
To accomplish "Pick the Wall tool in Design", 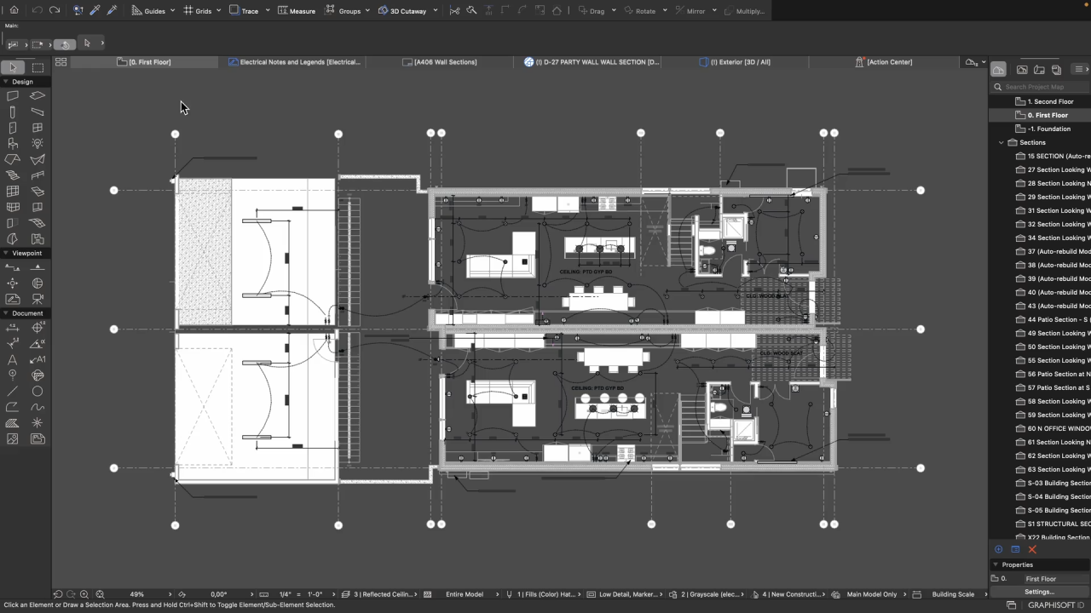I will pos(13,96).
